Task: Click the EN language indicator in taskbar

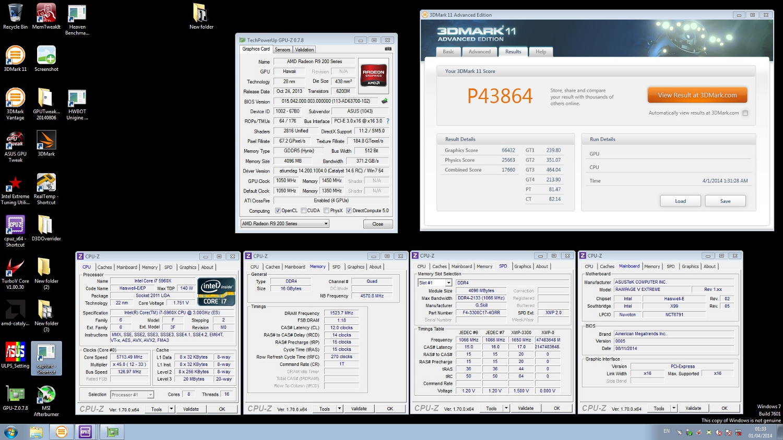Action: pos(667,431)
